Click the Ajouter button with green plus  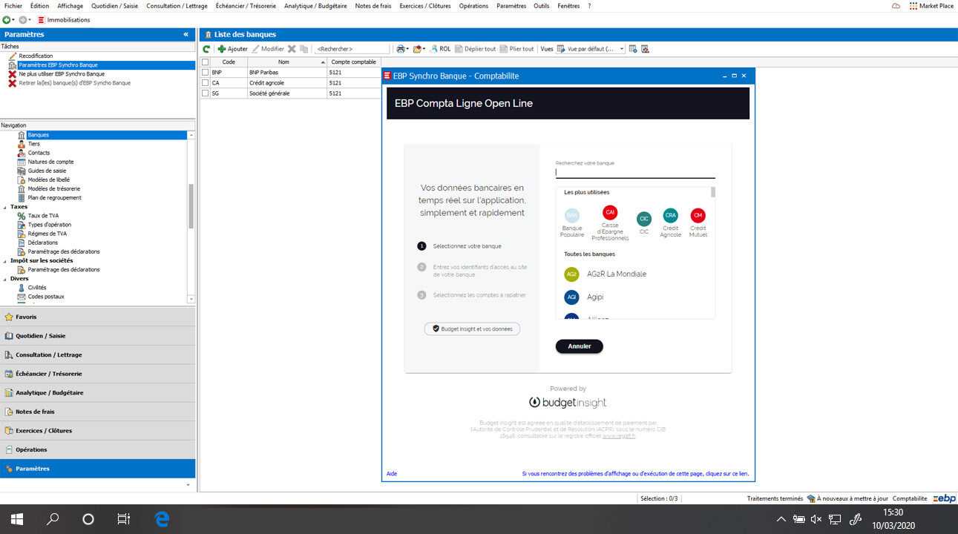232,49
